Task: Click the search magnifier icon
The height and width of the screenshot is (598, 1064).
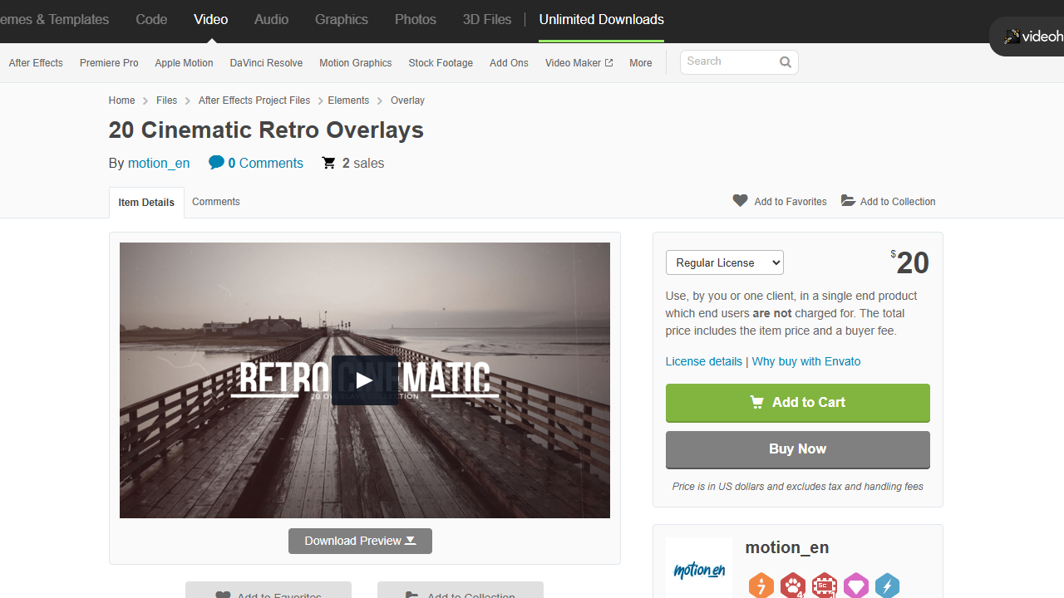Action: pyautogui.click(x=785, y=62)
